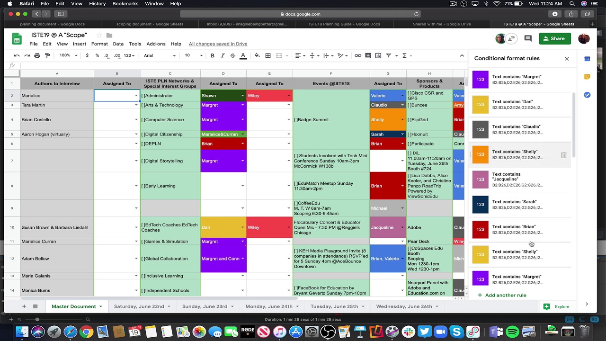Click the Redo arrow in the toolbar
The width and height of the screenshot is (606, 341).
click(x=27, y=55)
